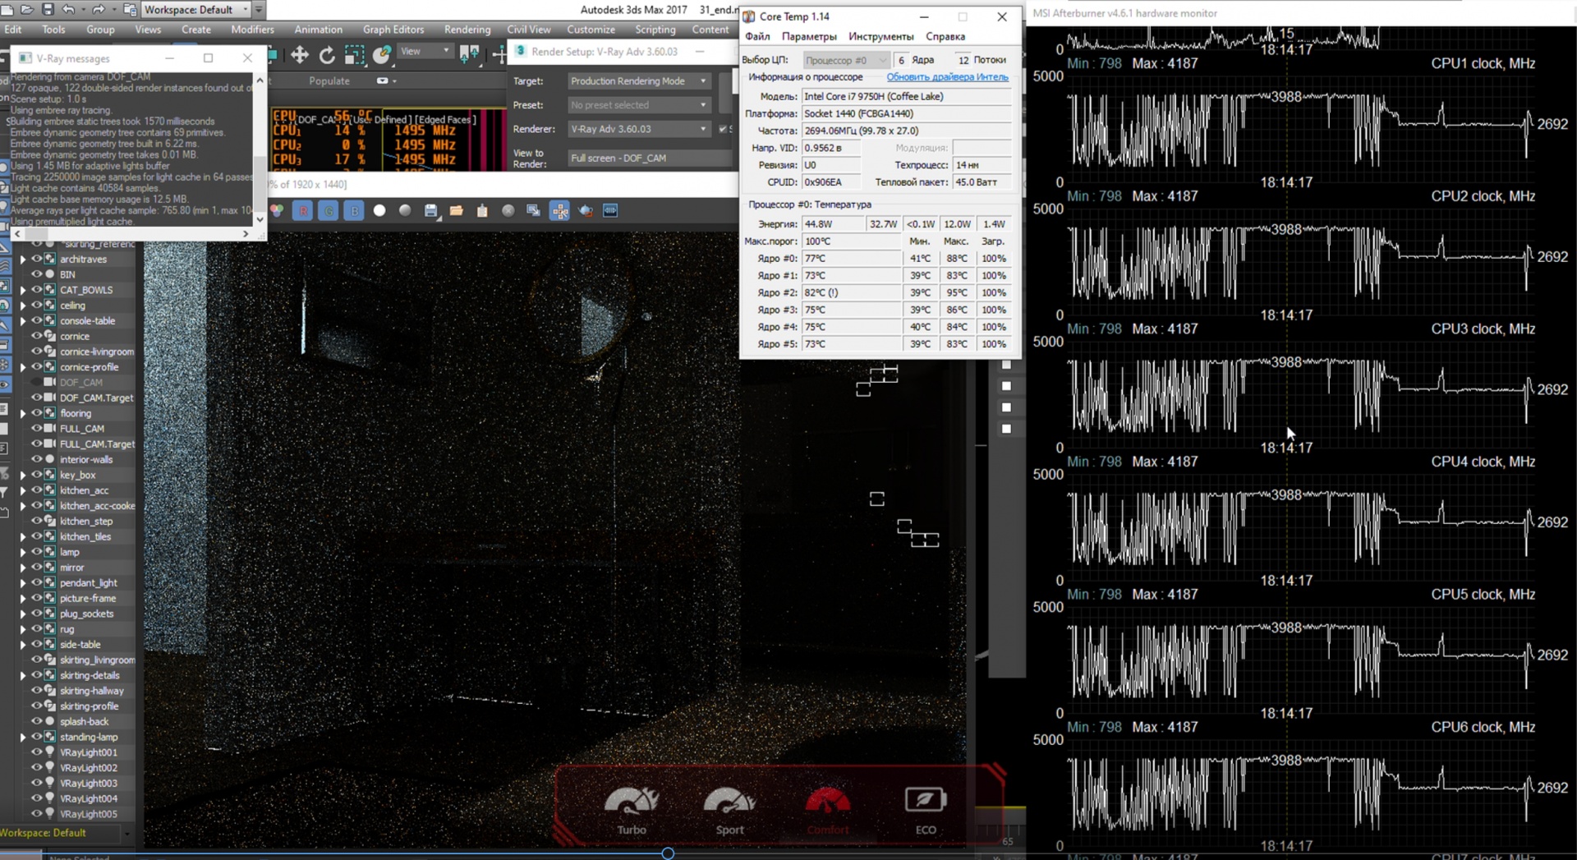Viewport: 1577px width, 860px height.
Task: Open the Production Rendering Mode target dropdown
Action: pyautogui.click(x=638, y=81)
